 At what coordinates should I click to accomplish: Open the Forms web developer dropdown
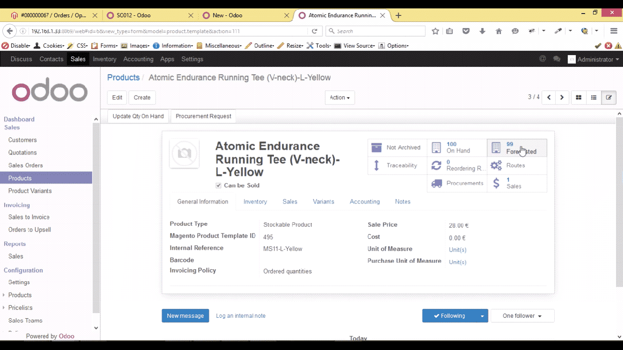106,46
